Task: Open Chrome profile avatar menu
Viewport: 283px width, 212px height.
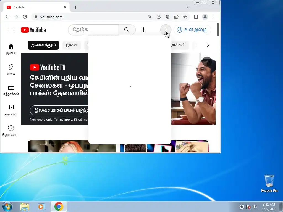Action: pyautogui.click(x=205, y=17)
